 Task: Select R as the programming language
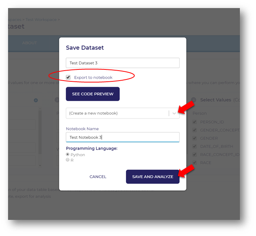(x=68, y=160)
